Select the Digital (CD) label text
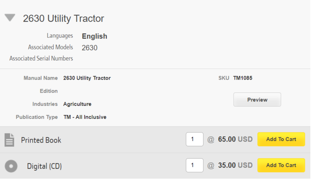 pos(44,166)
